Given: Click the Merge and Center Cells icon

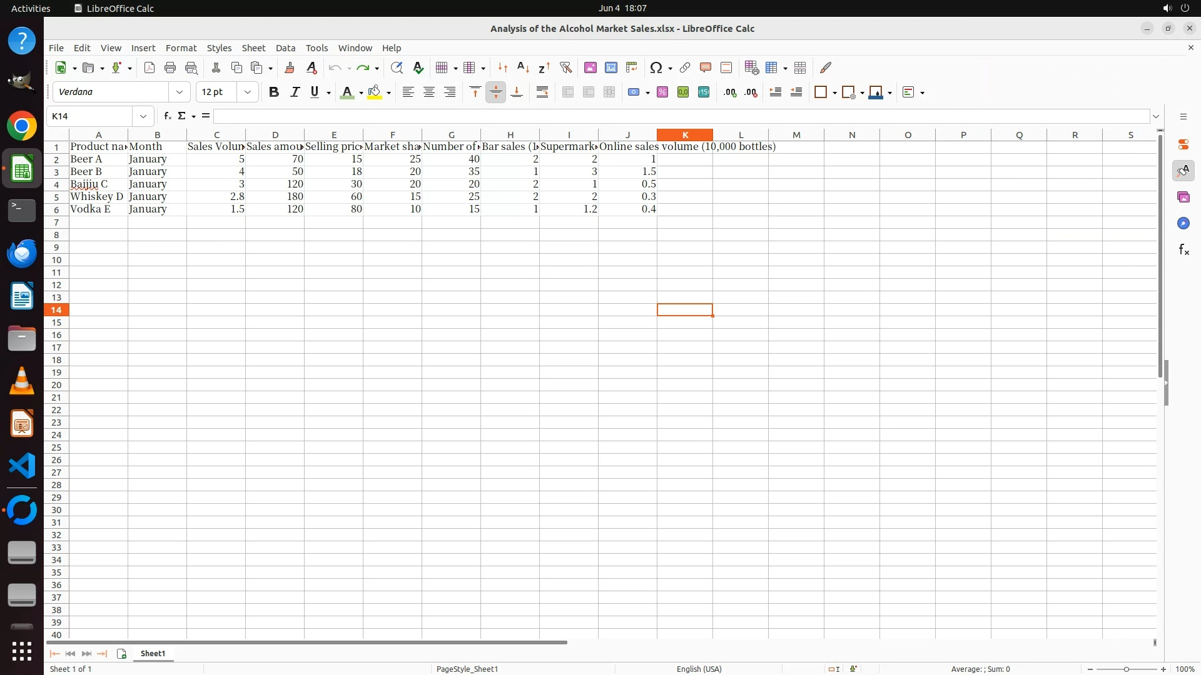Looking at the screenshot, I should [568, 92].
